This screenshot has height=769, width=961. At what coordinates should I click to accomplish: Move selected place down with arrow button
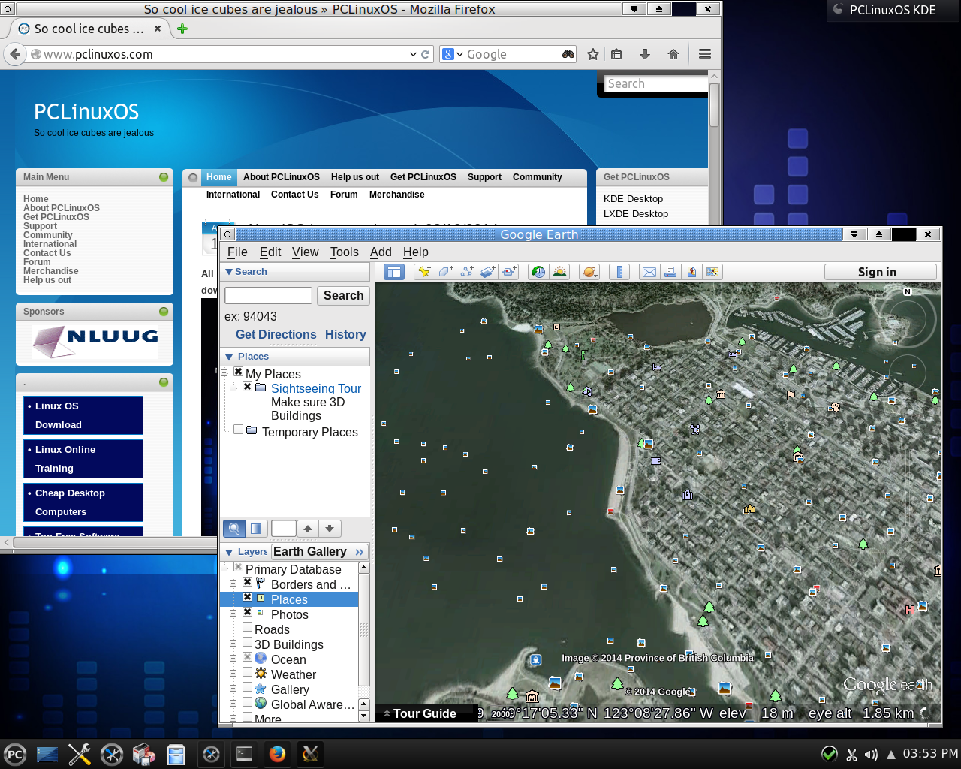pyautogui.click(x=330, y=529)
